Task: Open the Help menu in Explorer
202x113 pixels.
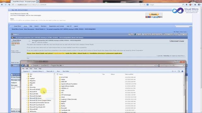Action: [x=40, y=69]
